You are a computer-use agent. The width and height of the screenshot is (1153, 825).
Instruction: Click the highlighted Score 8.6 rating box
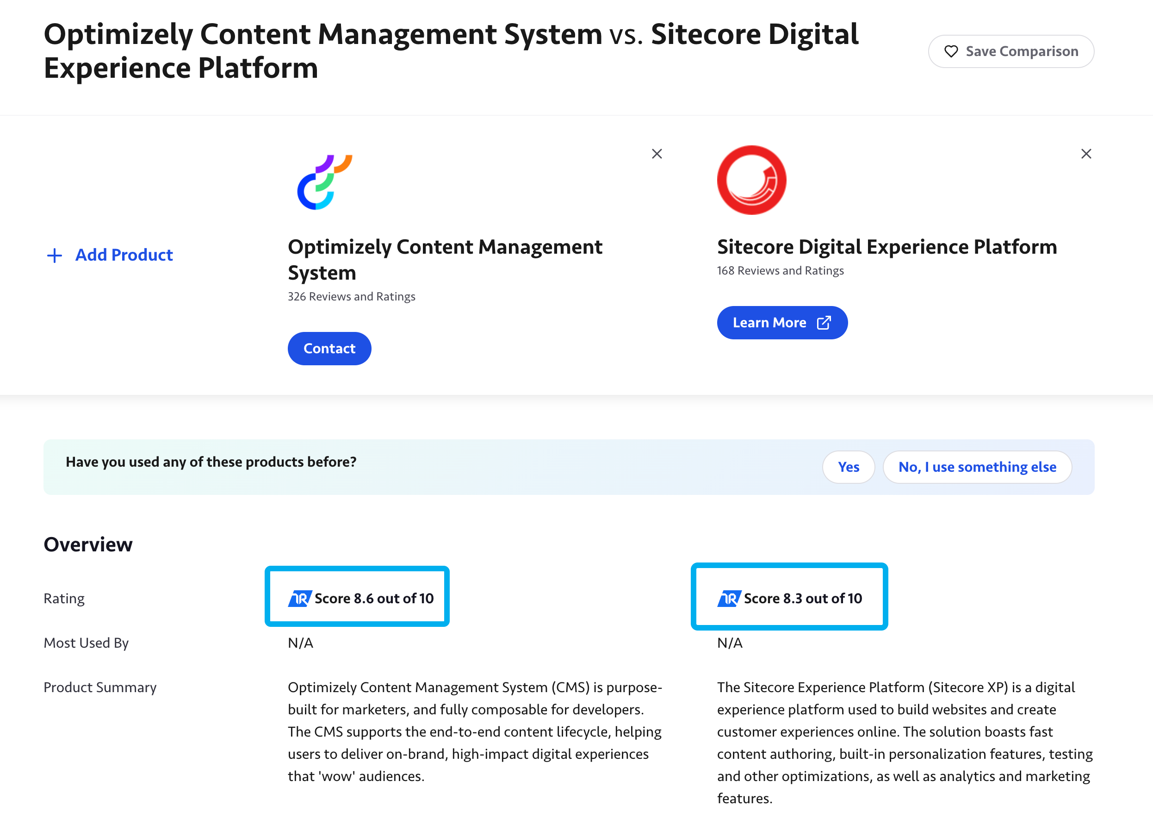tap(356, 597)
